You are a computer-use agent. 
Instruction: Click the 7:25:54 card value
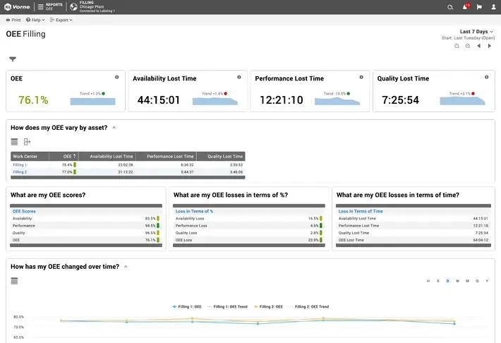400,100
